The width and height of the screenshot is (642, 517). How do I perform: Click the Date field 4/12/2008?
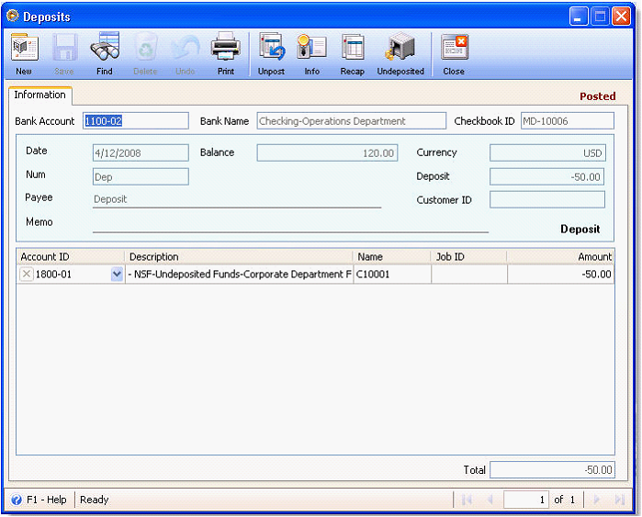point(141,152)
